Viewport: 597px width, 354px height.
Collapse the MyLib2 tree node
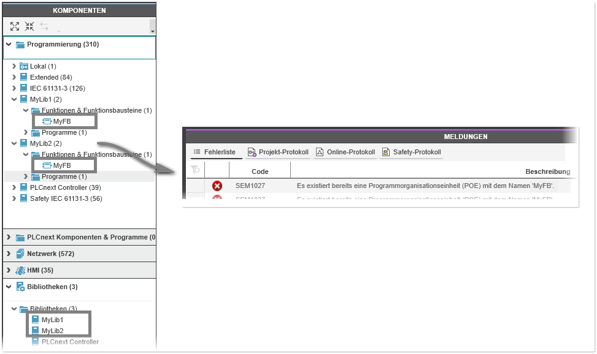[x=14, y=143]
